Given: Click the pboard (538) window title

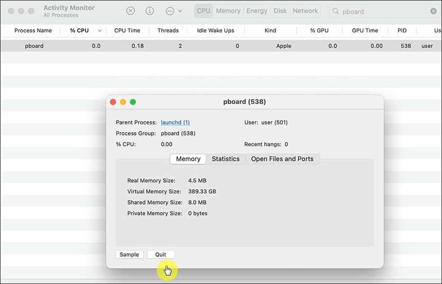Looking at the screenshot, I should point(245,102).
